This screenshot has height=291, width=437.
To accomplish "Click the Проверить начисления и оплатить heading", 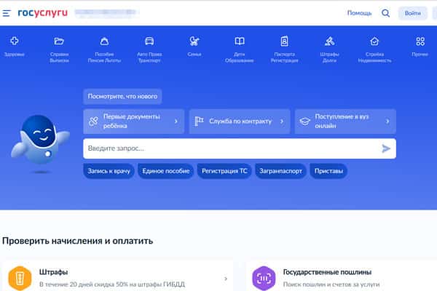I will 77,241.
